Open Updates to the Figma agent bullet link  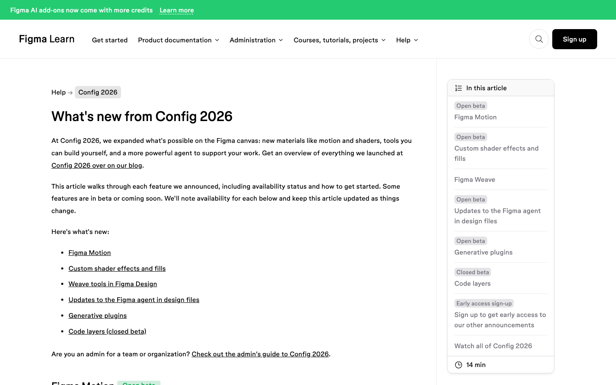pos(134,299)
